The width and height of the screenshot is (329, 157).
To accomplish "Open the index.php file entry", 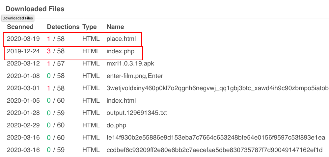I will coord(121,51).
